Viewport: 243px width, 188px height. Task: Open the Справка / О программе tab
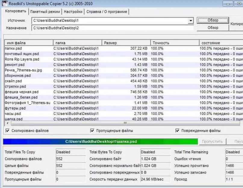(107, 12)
